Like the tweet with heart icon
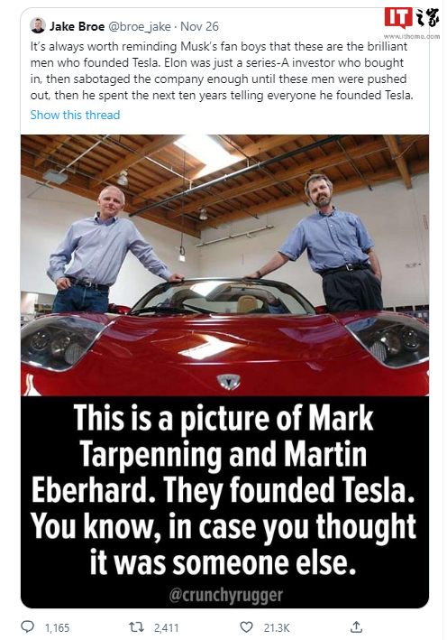447x640 pixels. (x=246, y=627)
